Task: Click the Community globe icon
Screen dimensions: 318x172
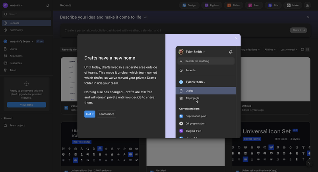Action: pyautogui.click(x=5, y=30)
